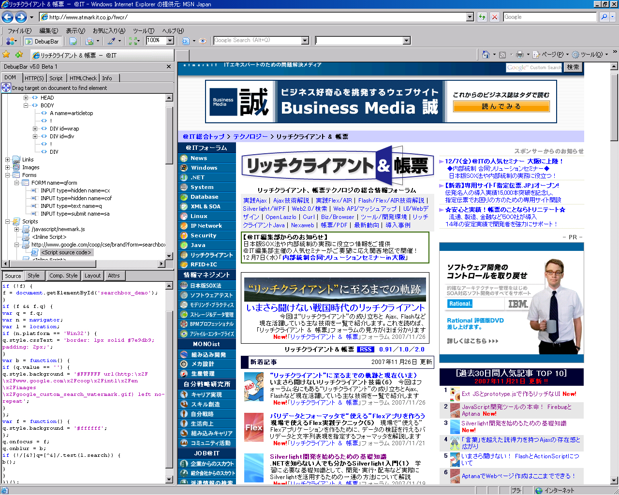Open the ヘルプ(H) menu
The image size is (619, 495).
click(x=173, y=30)
